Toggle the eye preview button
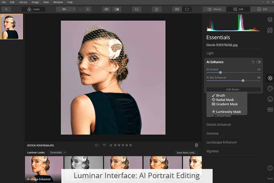 point(106,9)
